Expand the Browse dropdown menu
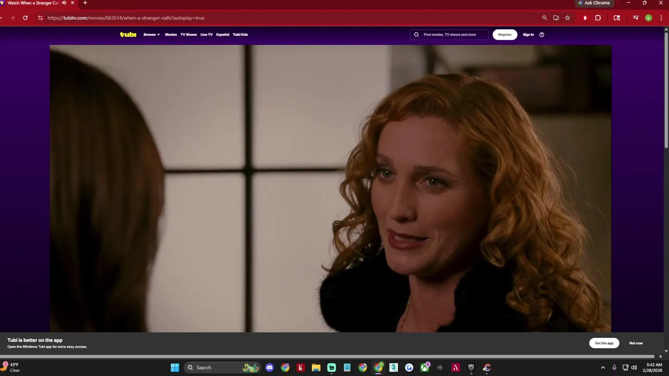This screenshot has width=669, height=376. pos(152,34)
